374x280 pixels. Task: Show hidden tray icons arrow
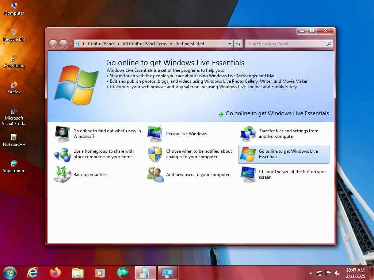coord(310,273)
